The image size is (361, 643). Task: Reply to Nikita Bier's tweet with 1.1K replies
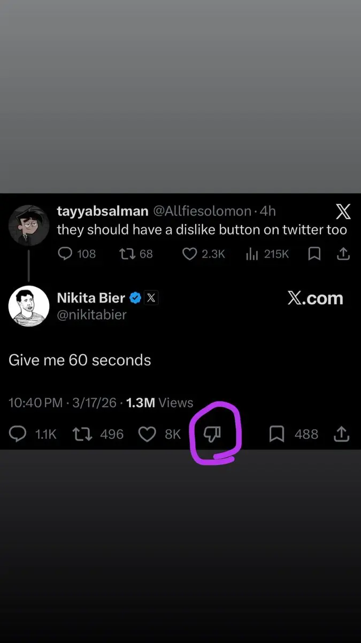[x=18, y=434]
